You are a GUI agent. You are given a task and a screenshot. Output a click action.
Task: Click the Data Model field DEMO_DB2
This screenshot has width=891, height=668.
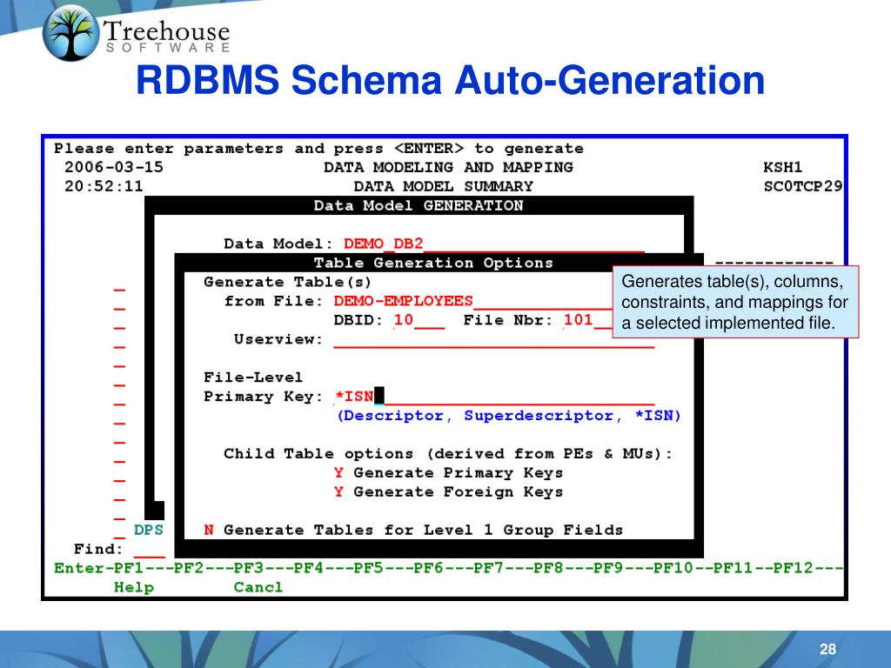(x=494, y=244)
